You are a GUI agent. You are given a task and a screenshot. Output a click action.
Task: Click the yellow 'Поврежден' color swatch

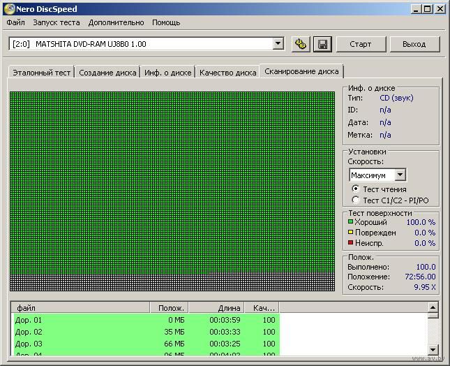click(x=350, y=232)
